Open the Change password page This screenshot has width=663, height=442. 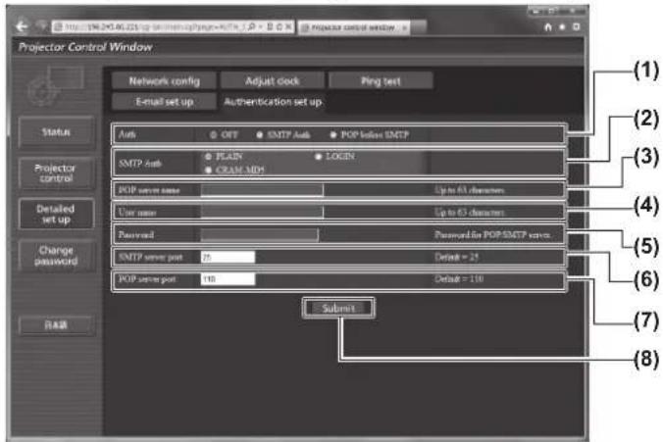[56, 256]
